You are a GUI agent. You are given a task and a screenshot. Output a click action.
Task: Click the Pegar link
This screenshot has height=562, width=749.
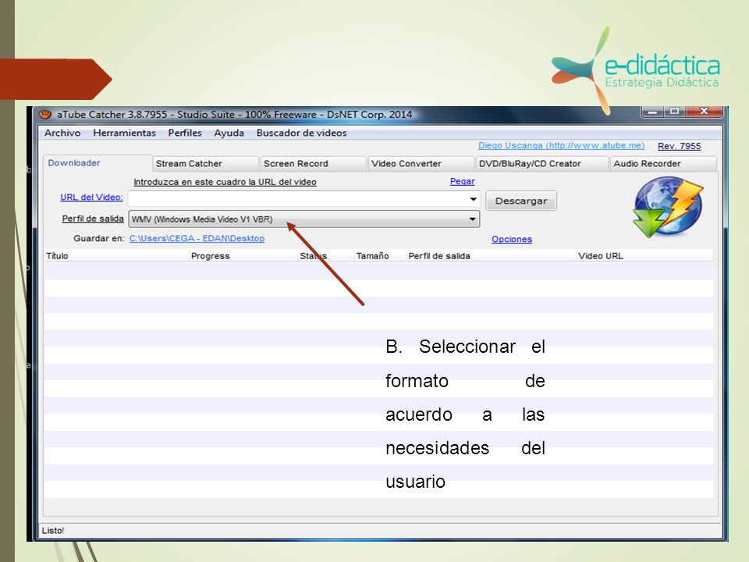coord(463,181)
